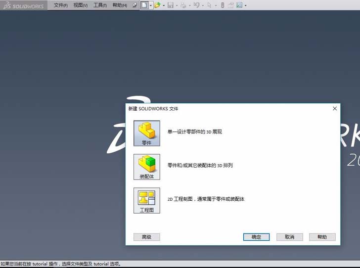Select the 工程图 (Drawing) document type
This screenshot has height=268, width=360.
tap(147, 200)
